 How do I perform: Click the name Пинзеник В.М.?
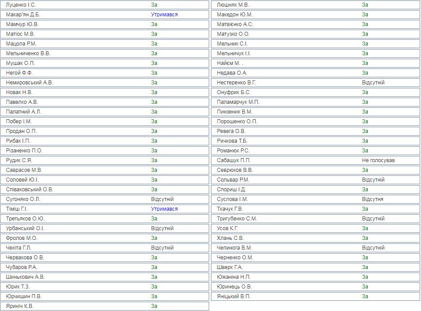[x=235, y=112]
